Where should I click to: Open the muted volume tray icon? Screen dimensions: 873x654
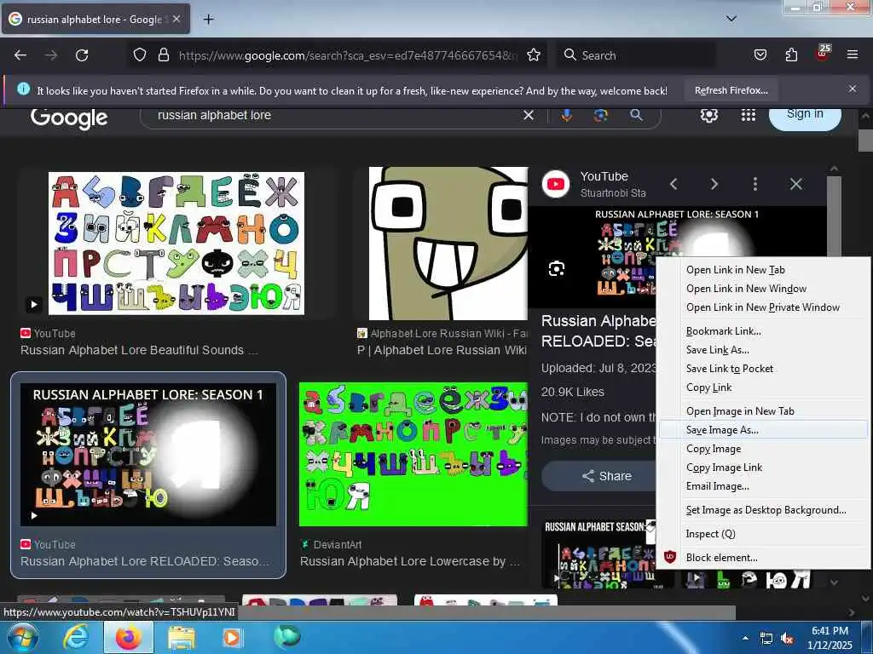787,639
